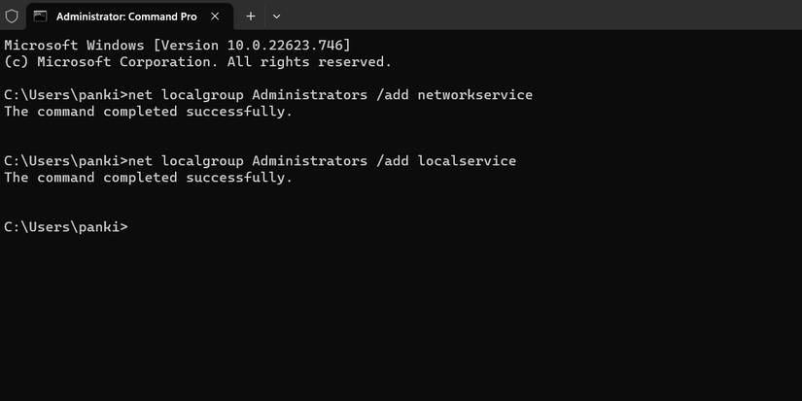Viewport: 802px width, 401px height.
Task: Click the administrator shield icon
Action: (x=12, y=17)
